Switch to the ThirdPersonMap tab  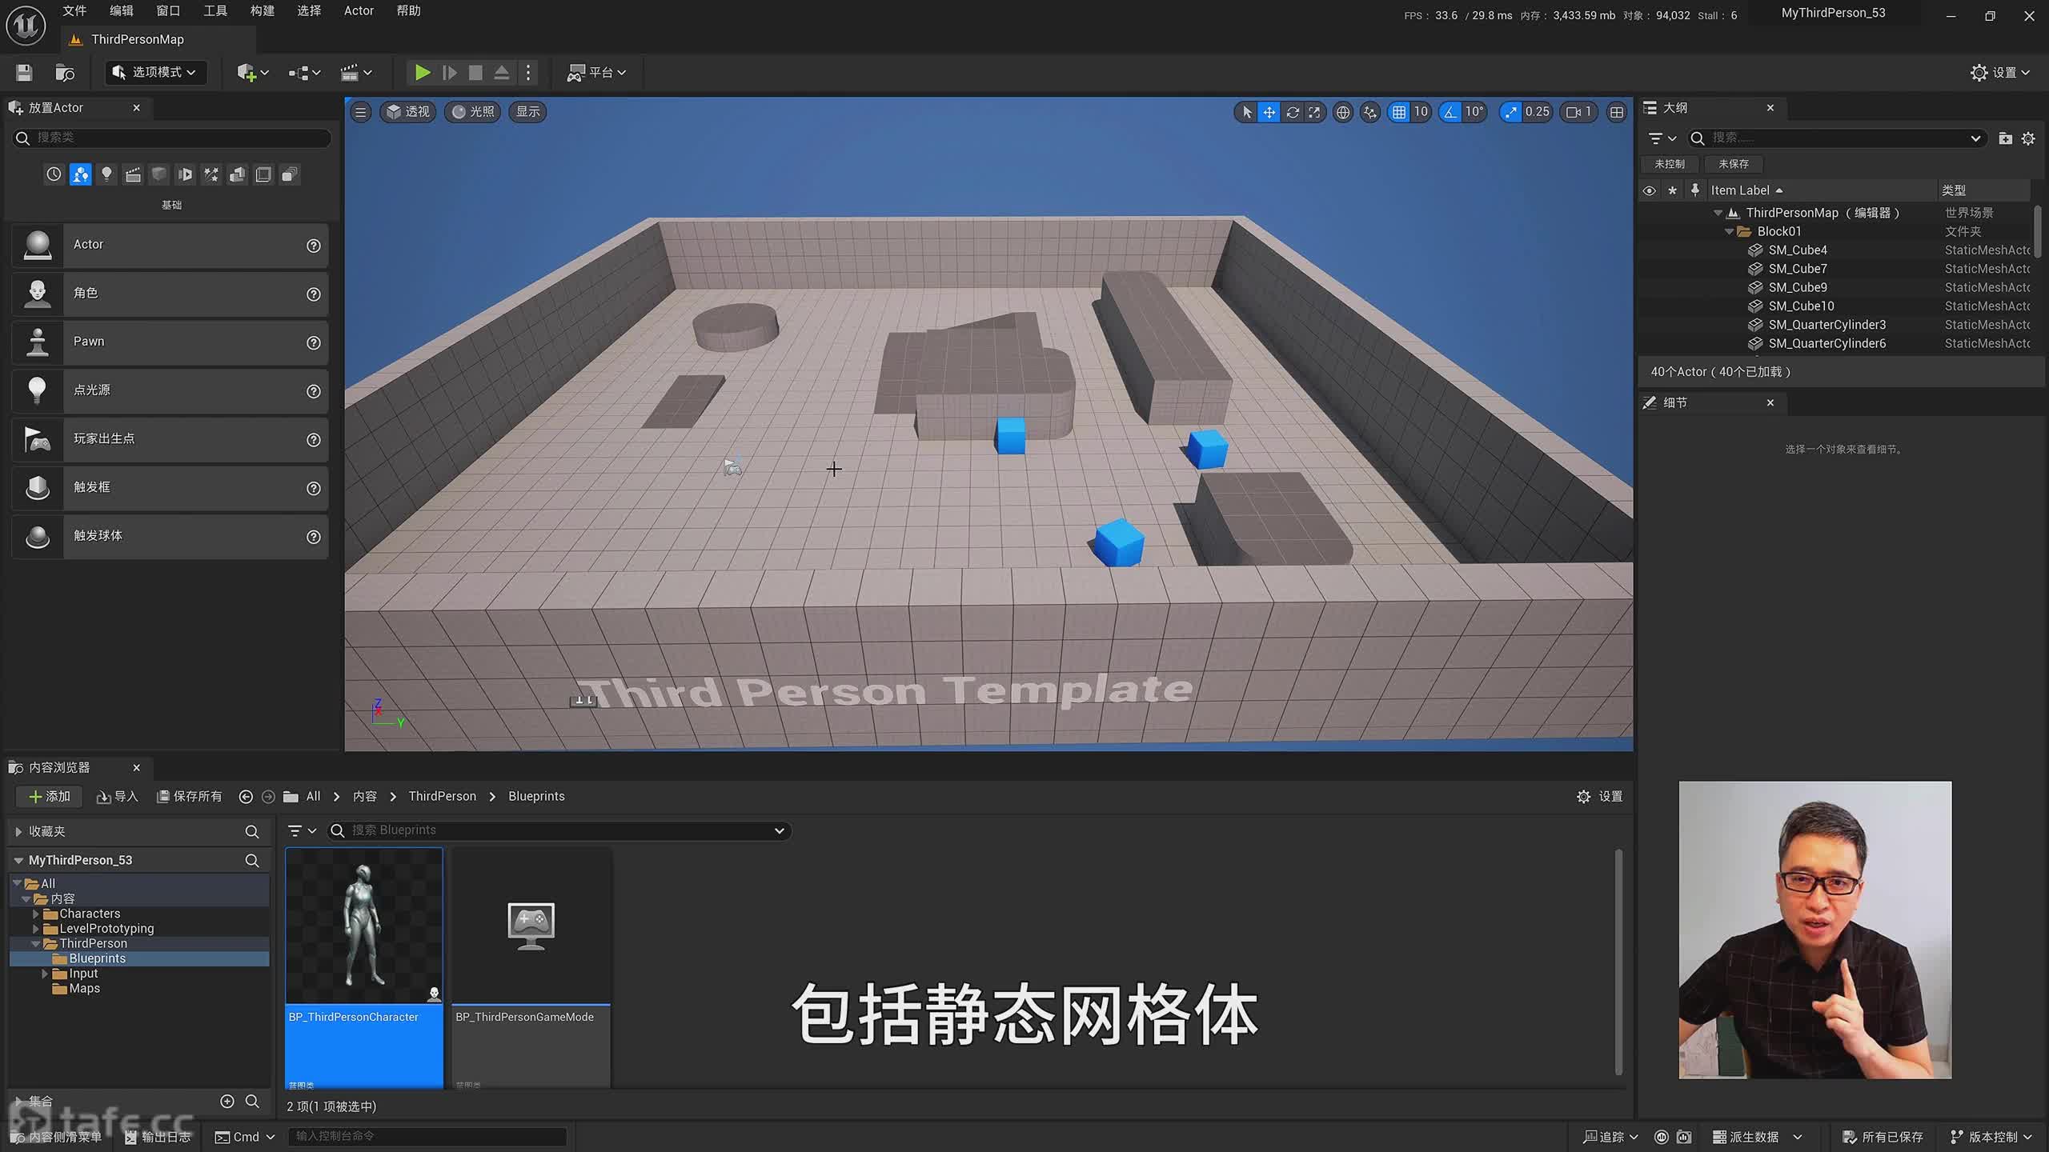pyautogui.click(x=137, y=39)
